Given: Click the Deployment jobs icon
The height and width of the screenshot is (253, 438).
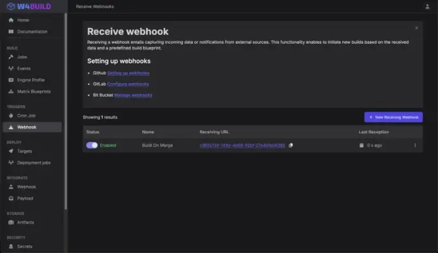Looking at the screenshot, I should point(11,162).
